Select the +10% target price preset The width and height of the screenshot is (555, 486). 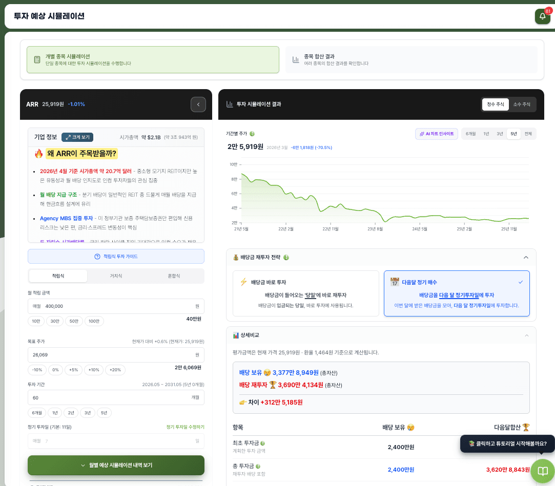pyautogui.click(x=94, y=370)
